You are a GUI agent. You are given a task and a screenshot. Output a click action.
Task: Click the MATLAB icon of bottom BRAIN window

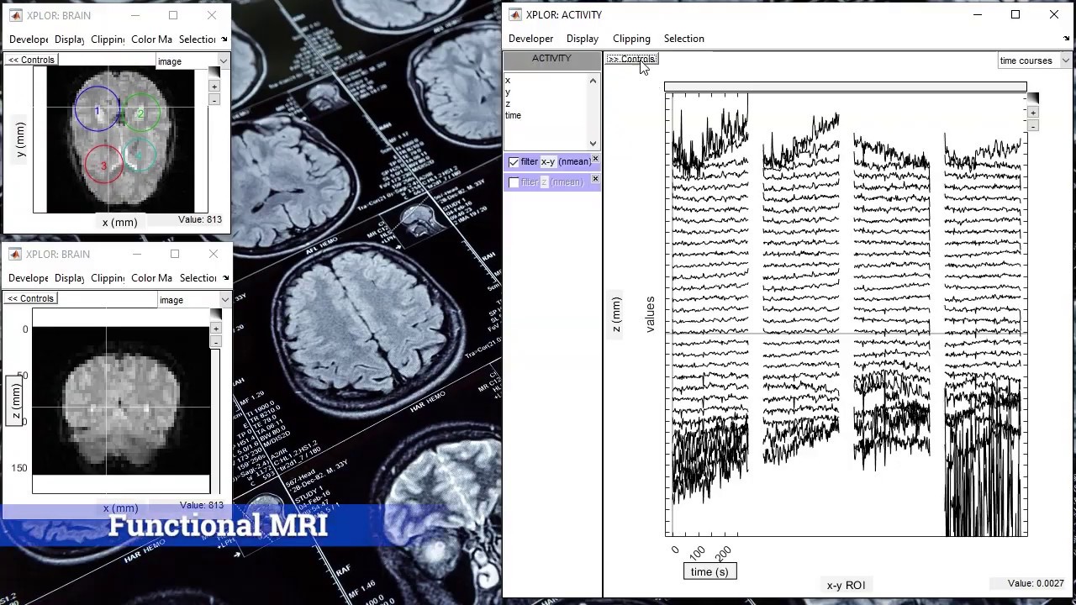point(15,255)
